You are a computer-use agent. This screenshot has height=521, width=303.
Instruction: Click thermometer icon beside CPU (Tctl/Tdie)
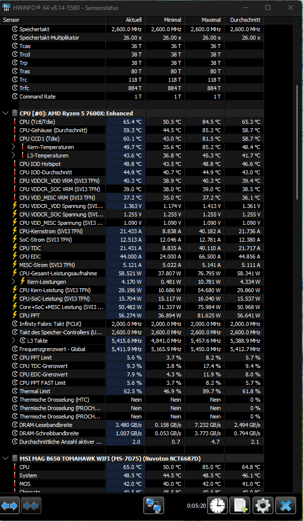coord(15,122)
